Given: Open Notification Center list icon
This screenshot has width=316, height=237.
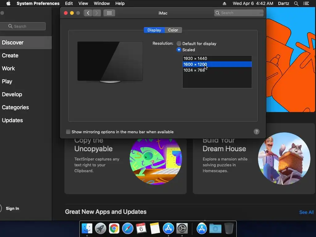Looking at the screenshot, I should click(x=306, y=3).
